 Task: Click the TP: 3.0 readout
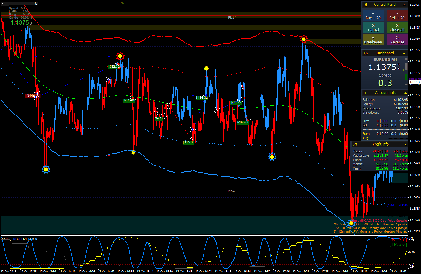click(398, 244)
